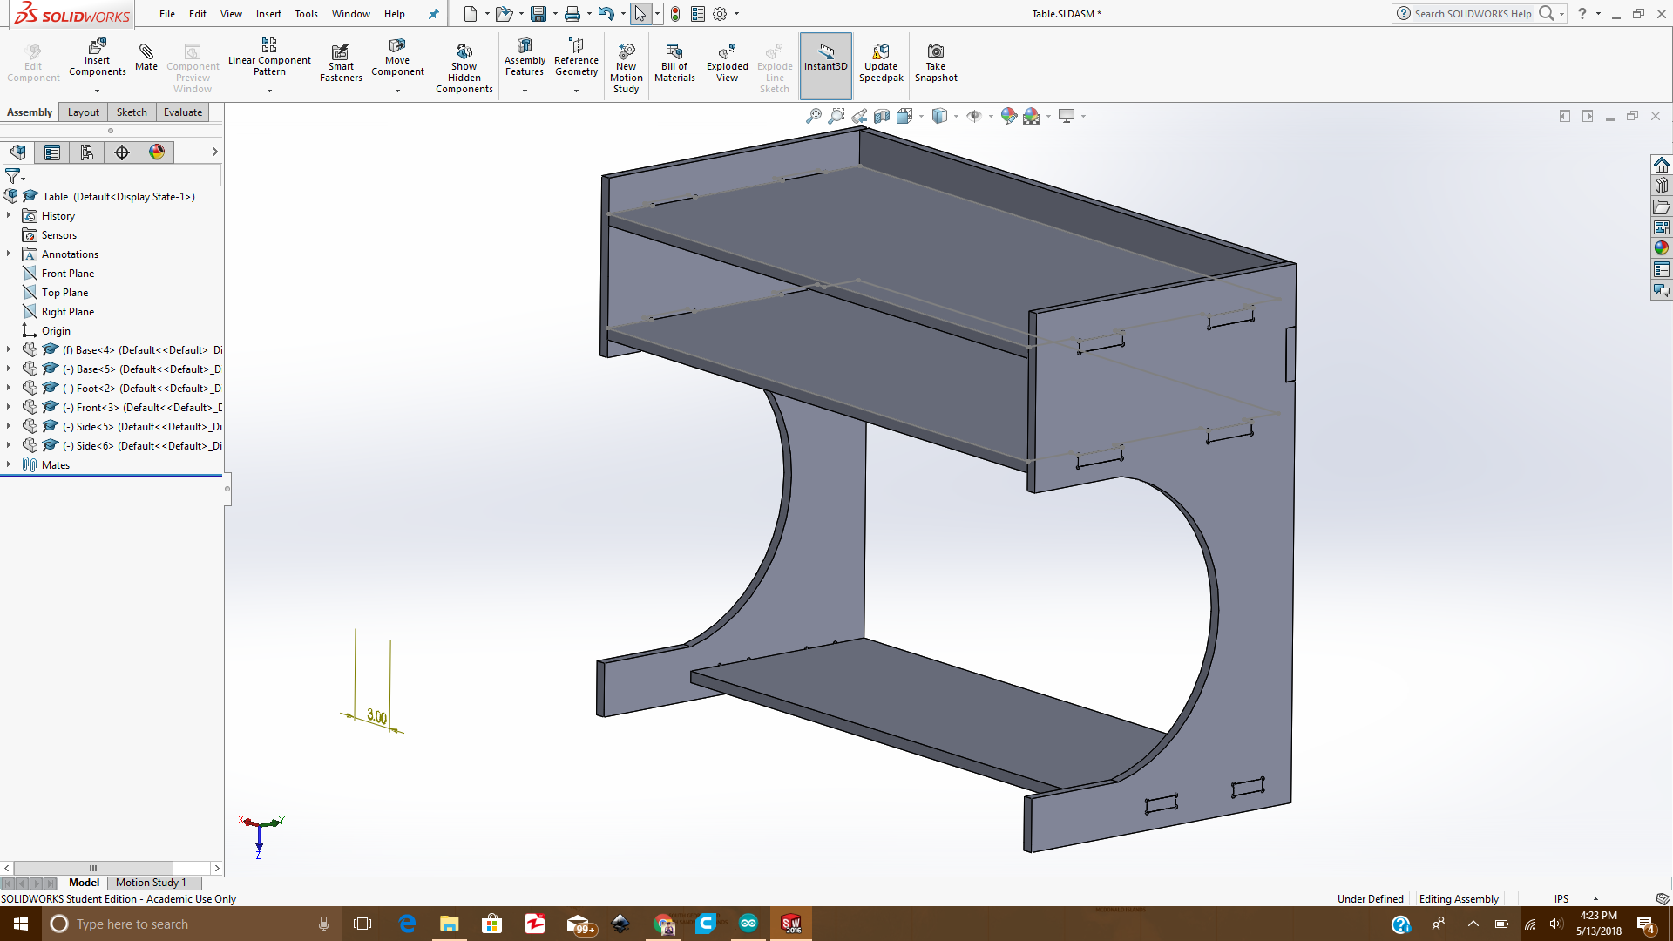1673x941 pixels.
Task: Pin the SOLIDWORKS menu bar
Action: [x=433, y=14]
